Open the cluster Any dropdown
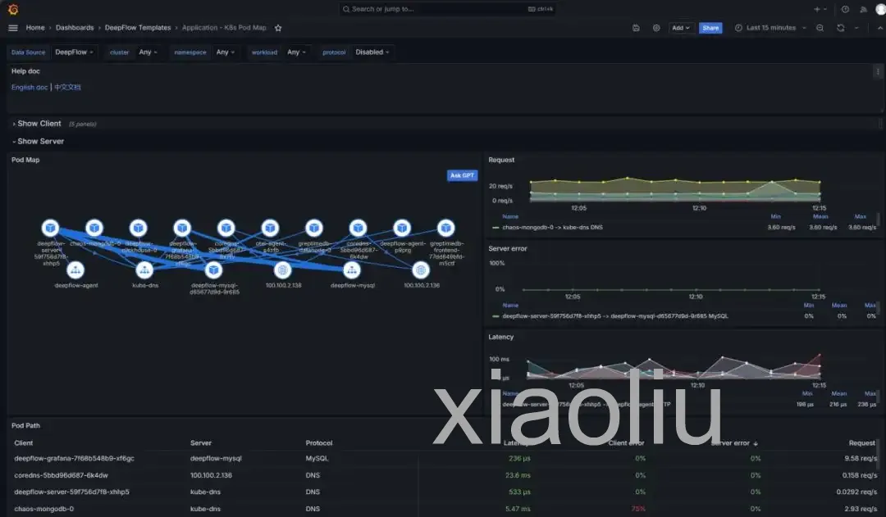This screenshot has width=886, height=517. point(148,52)
